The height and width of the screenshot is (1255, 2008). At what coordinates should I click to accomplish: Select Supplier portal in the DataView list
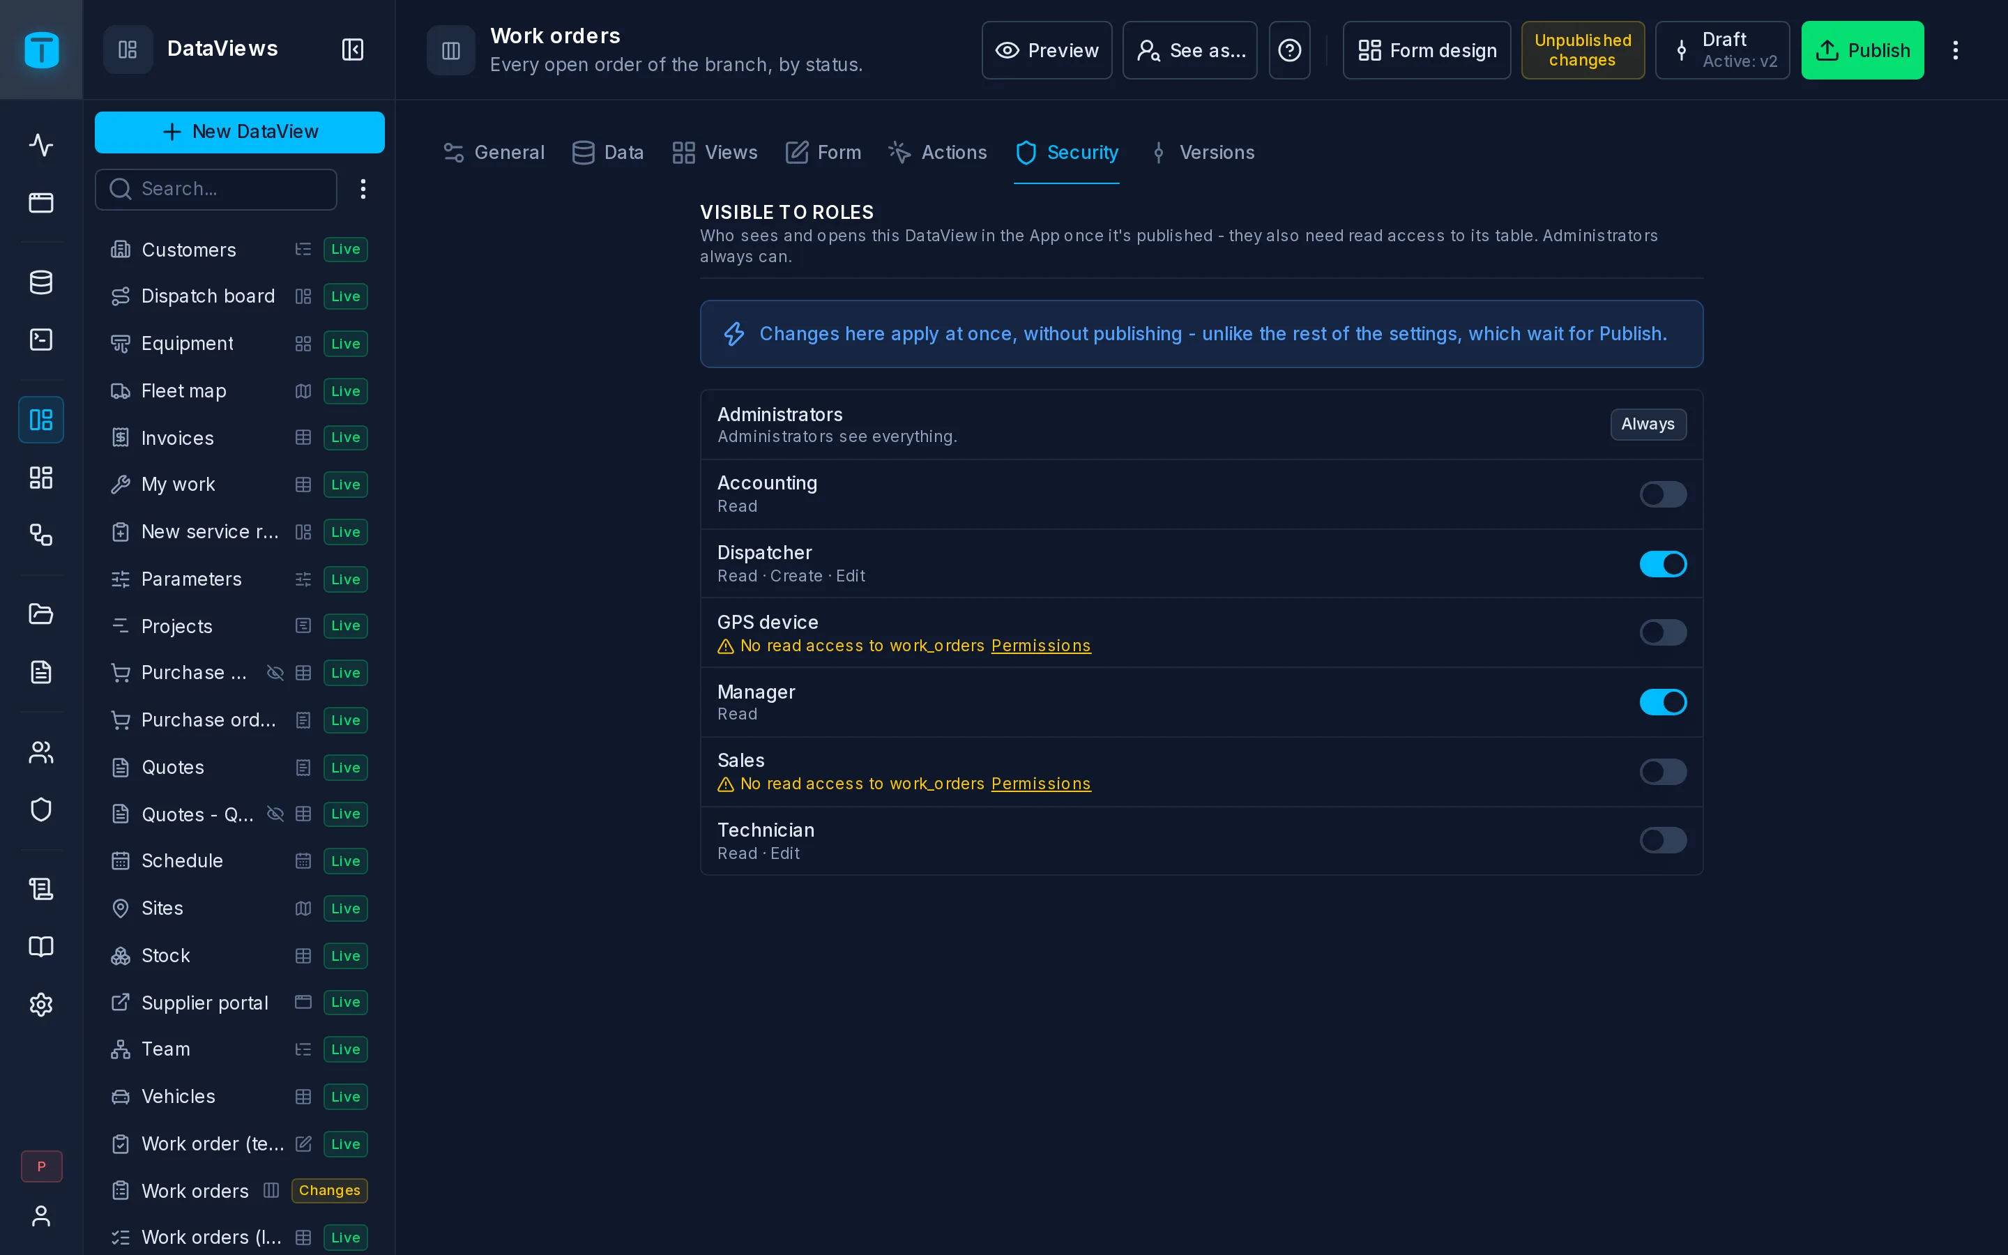[239, 1003]
